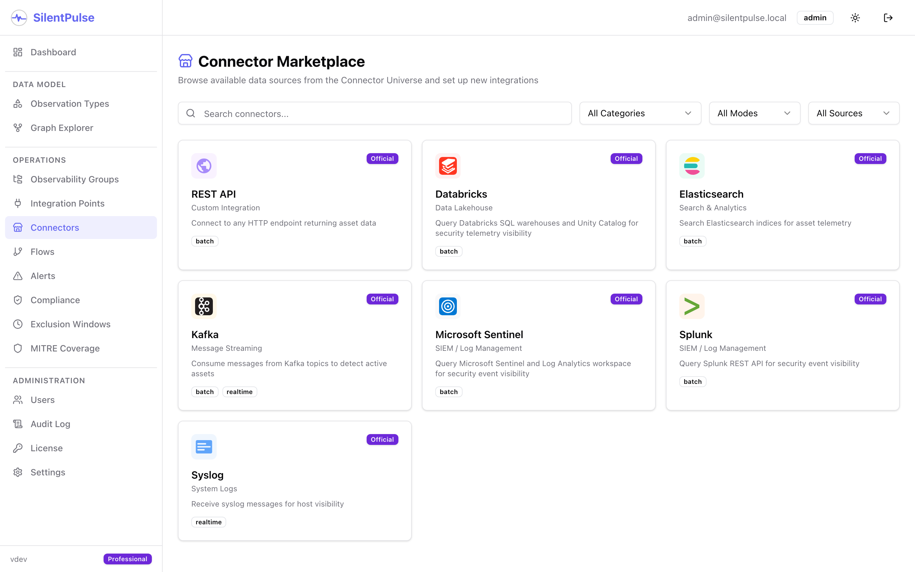Click the SilentPulse brand name

tap(64, 18)
